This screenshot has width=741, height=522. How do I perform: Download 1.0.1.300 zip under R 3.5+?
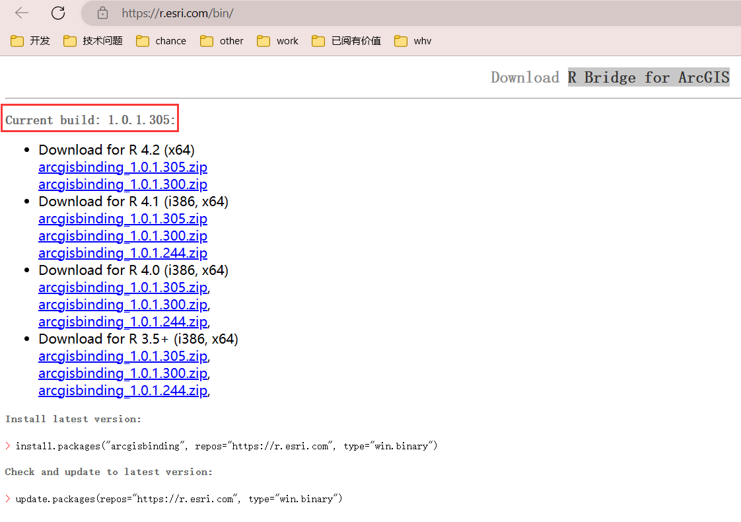coord(123,373)
